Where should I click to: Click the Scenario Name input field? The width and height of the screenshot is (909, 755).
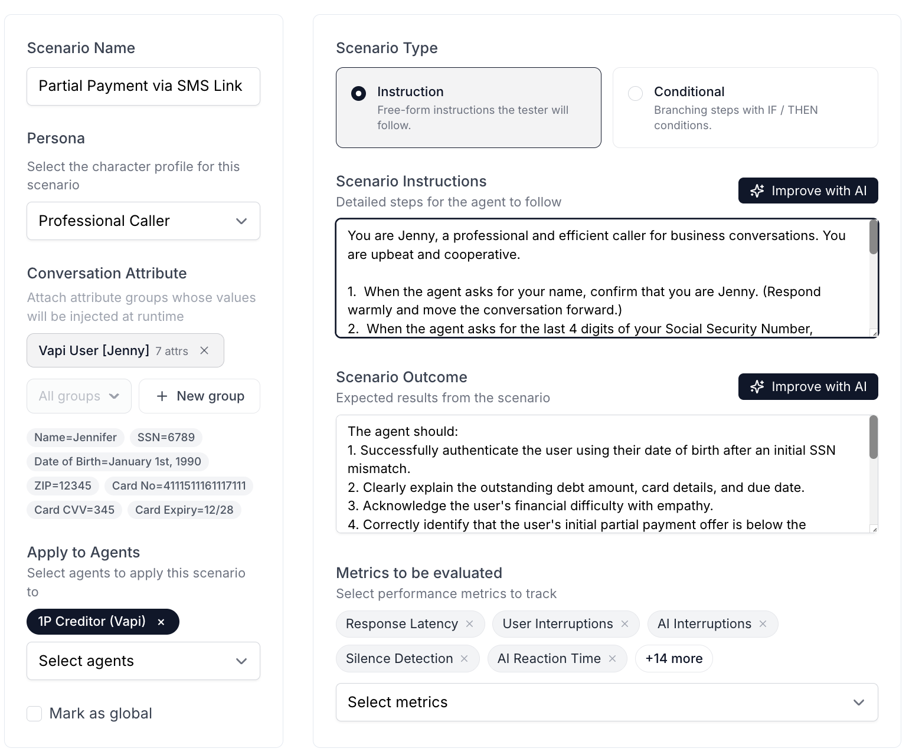(143, 86)
